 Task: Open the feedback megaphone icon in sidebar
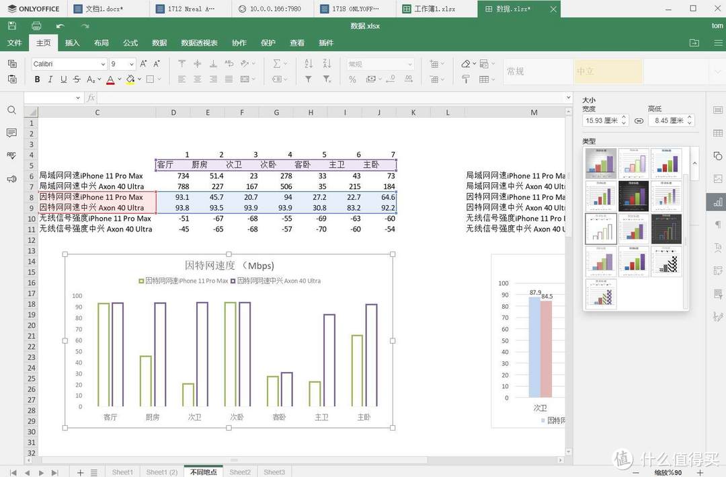tap(11, 179)
